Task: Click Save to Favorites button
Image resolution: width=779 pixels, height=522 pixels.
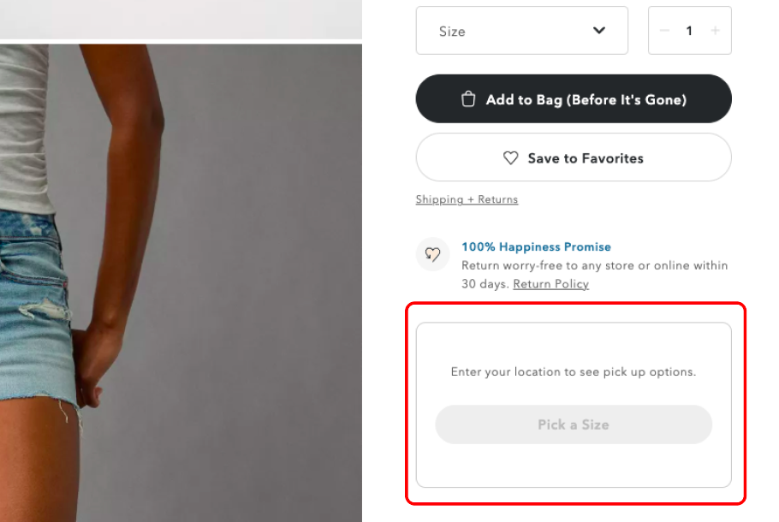Action: 574,157
